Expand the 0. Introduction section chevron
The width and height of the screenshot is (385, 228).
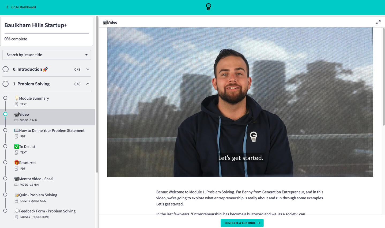(x=88, y=69)
